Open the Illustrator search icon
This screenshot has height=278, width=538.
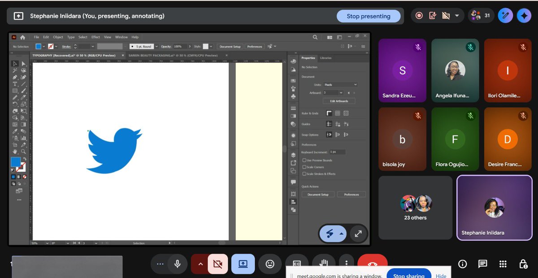coord(315,37)
